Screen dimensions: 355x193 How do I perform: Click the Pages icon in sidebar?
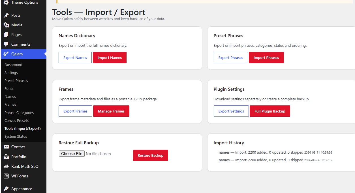[x=6, y=35]
